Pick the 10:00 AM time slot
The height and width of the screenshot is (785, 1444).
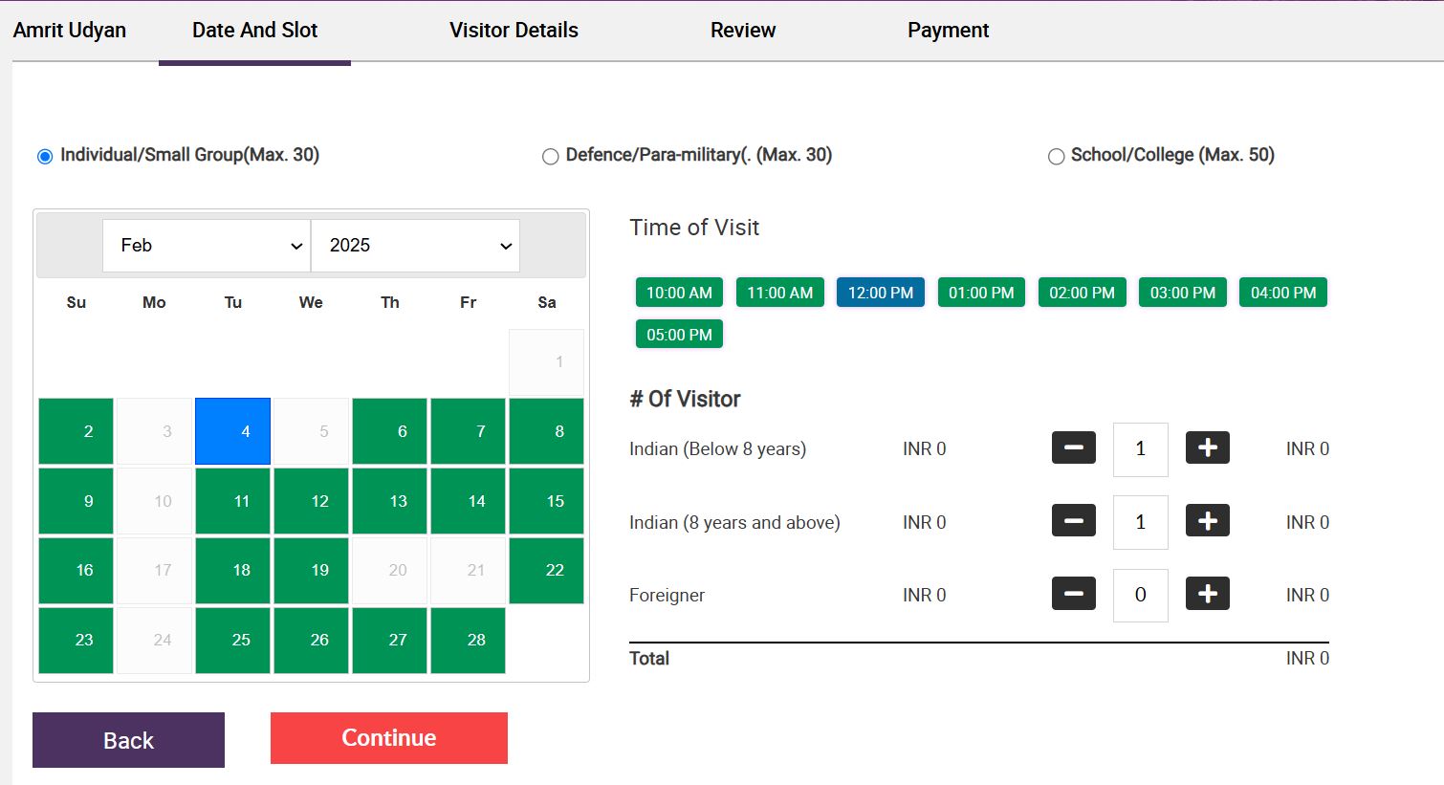pyautogui.click(x=679, y=293)
